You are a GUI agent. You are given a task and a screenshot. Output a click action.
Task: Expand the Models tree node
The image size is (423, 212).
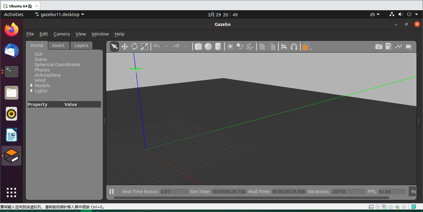coord(32,86)
